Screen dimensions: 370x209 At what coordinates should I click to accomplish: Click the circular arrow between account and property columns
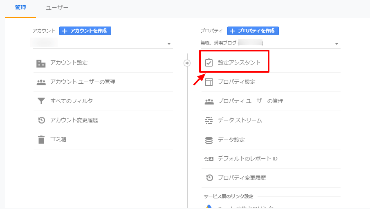coord(187,63)
